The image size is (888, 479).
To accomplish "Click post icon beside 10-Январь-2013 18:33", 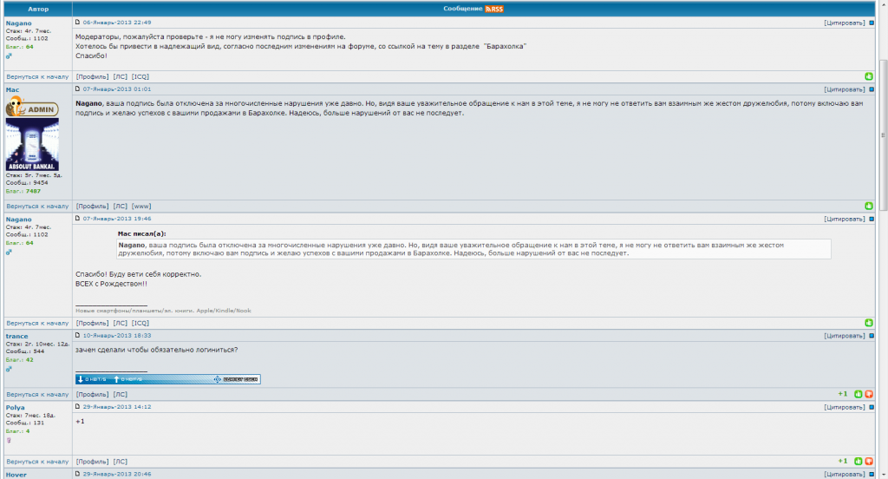I will [77, 336].
